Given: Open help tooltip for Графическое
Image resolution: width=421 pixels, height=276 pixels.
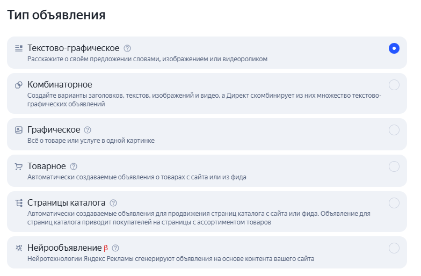Looking at the screenshot, I should (x=88, y=130).
